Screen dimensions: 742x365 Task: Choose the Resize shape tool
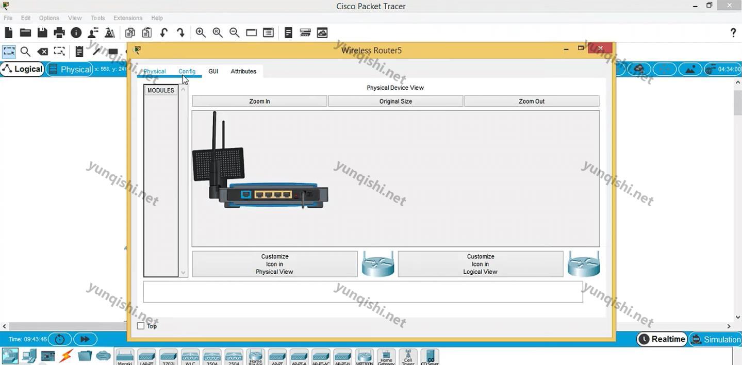coord(59,52)
